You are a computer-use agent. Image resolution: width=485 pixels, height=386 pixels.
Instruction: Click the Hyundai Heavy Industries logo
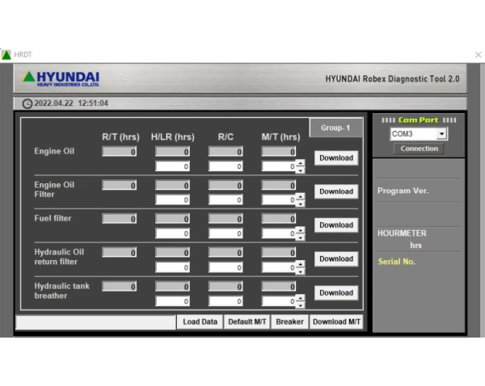coord(61,78)
